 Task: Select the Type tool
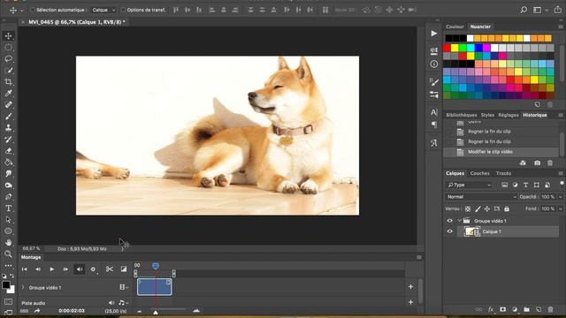[8, 208]
